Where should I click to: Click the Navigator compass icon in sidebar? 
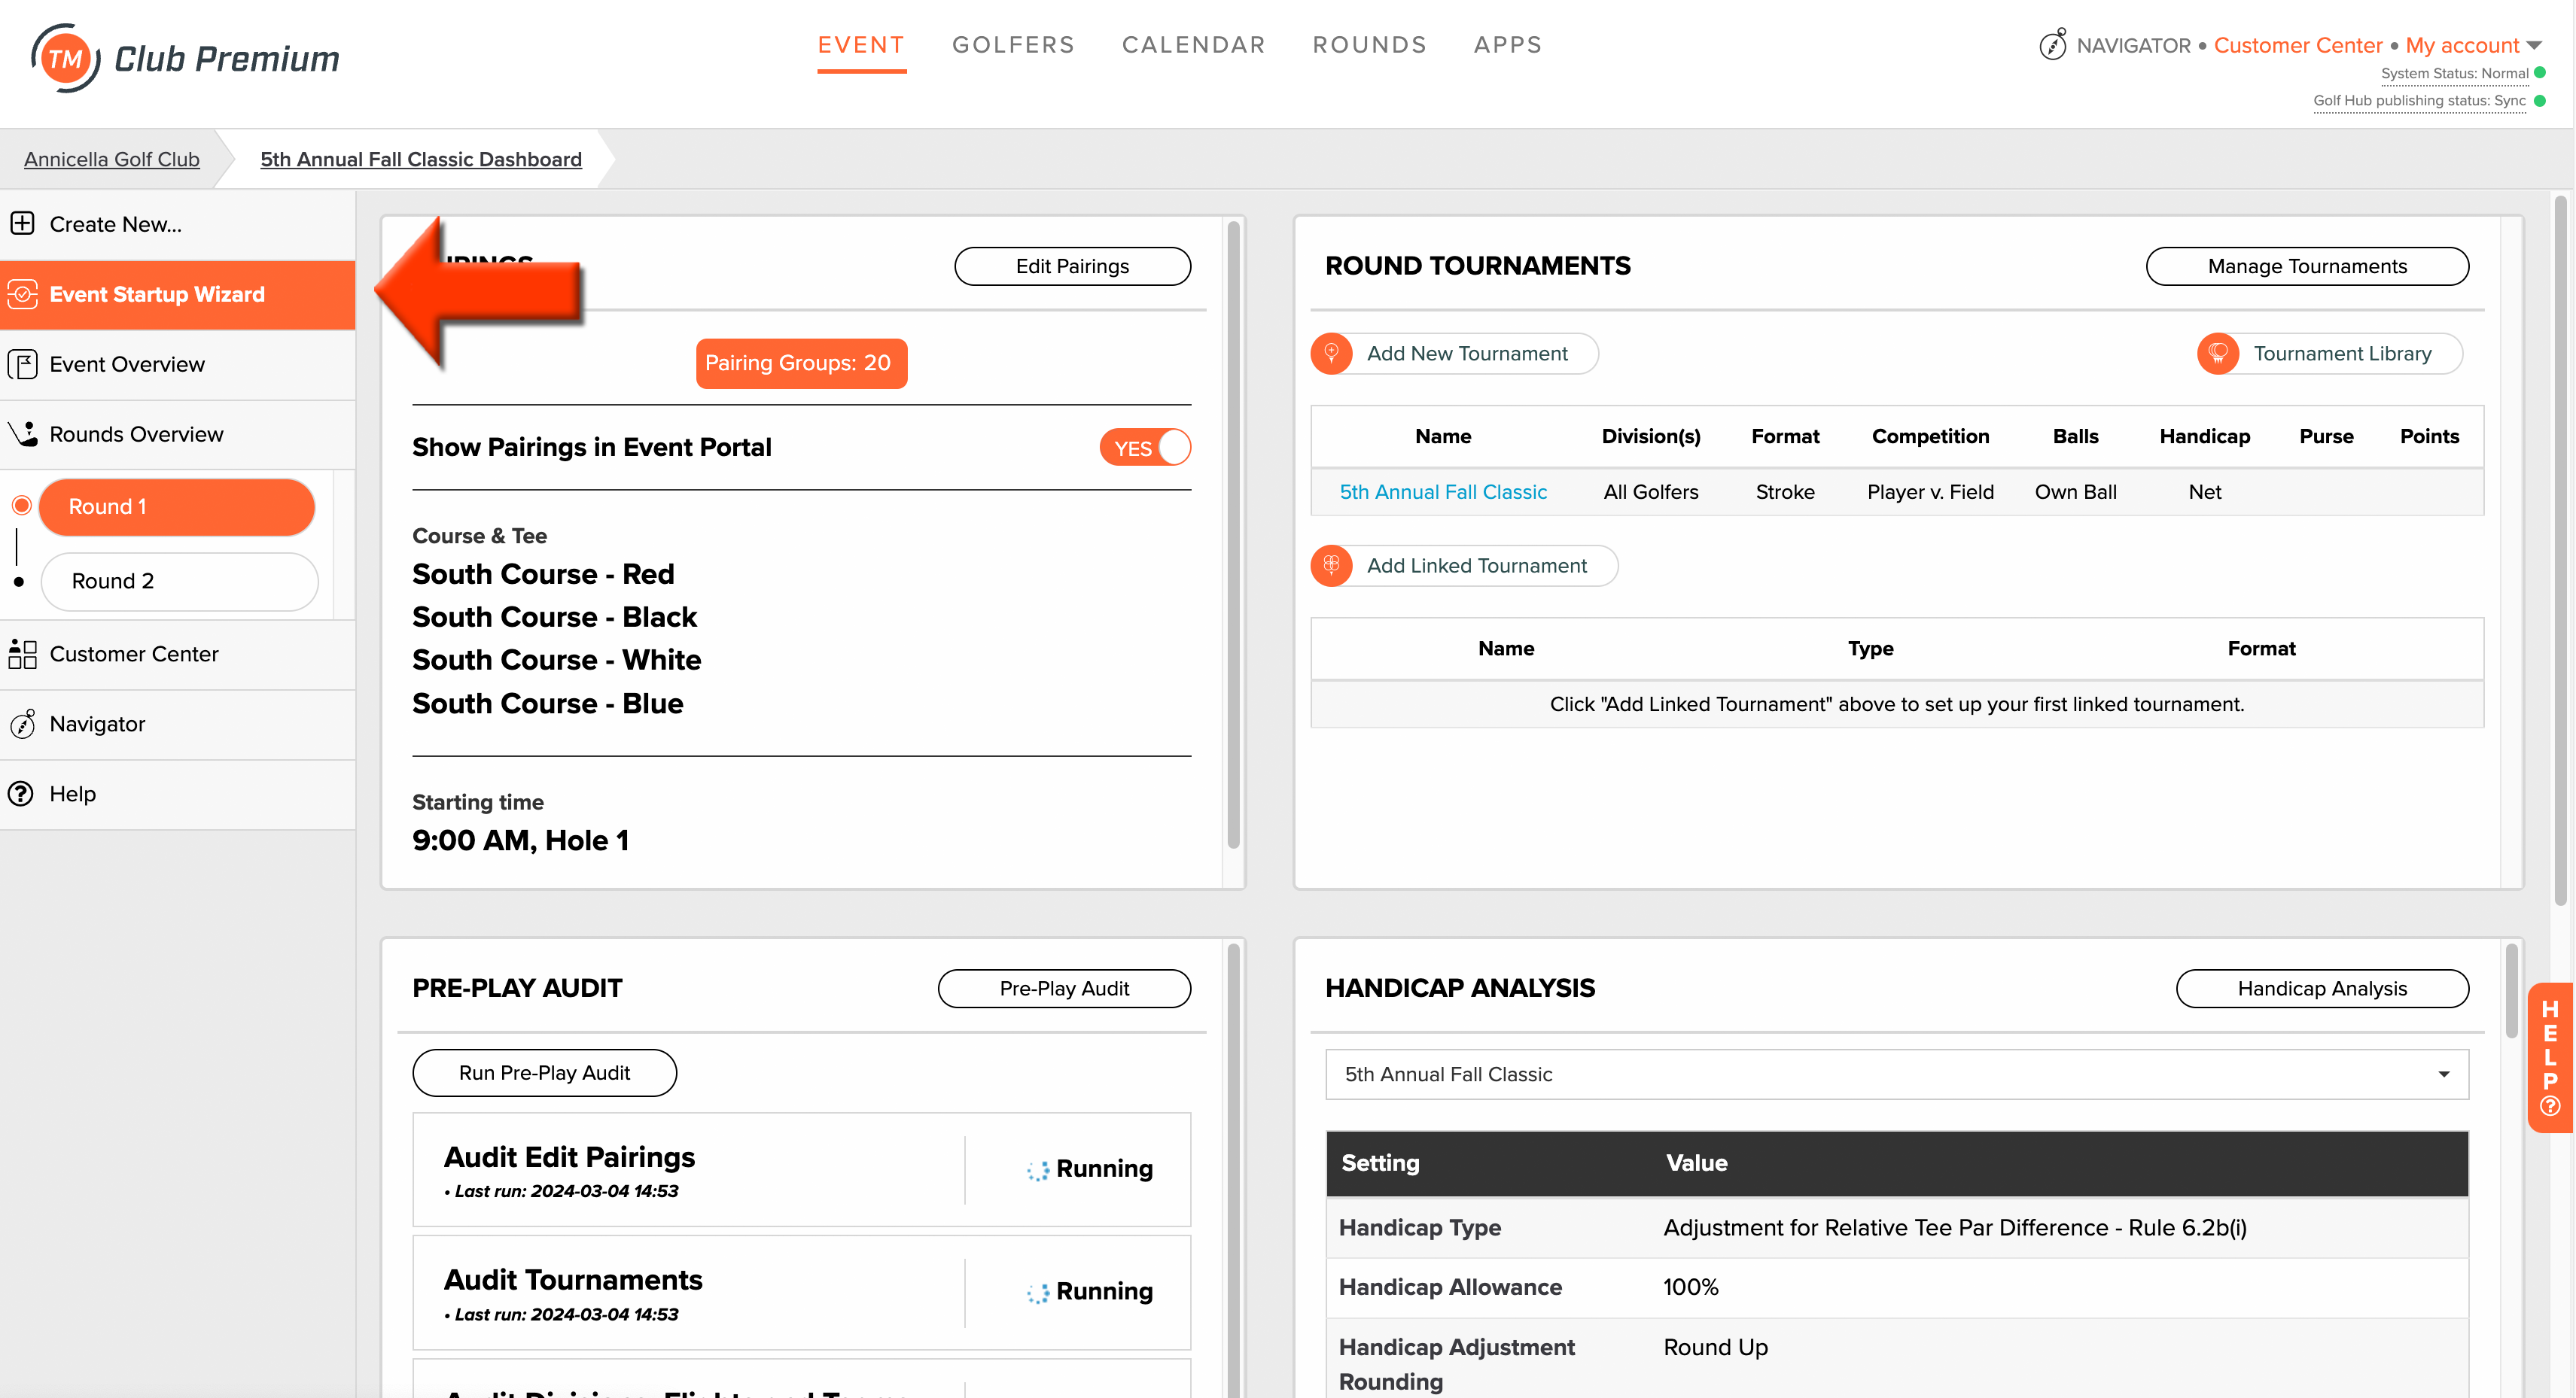[x=22, y=724]
